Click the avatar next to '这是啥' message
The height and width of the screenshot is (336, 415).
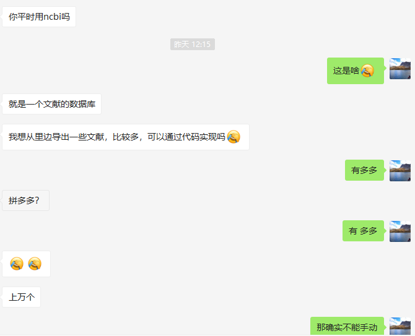tap(400, 69)
